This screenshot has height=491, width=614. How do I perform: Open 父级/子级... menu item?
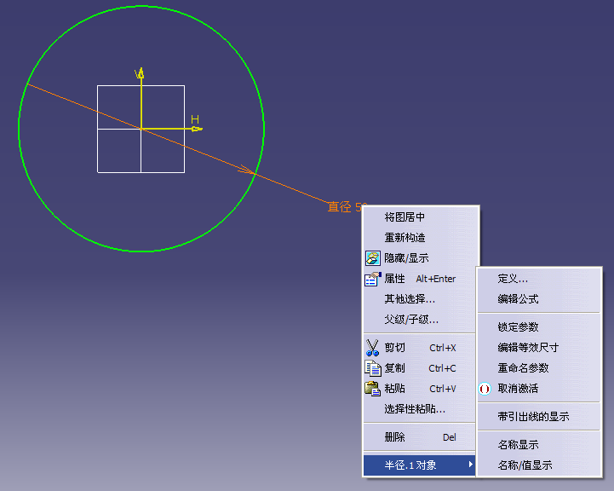click(411, 320)
